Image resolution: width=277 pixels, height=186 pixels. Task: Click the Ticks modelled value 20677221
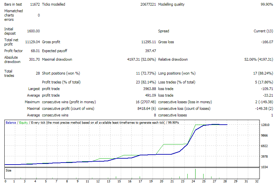coord(148,5)
